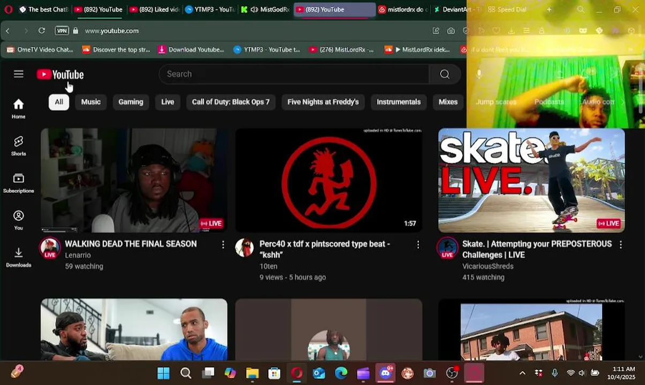Click the VicariousShreds channel name
The height and width of the screenshot is (385, 645).
click(487, 266)
